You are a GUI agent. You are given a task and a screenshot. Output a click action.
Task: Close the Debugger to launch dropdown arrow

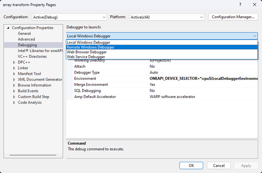click(254, 36)
